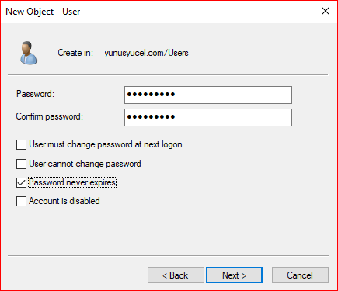Focus the Password input field

(208, 95)
